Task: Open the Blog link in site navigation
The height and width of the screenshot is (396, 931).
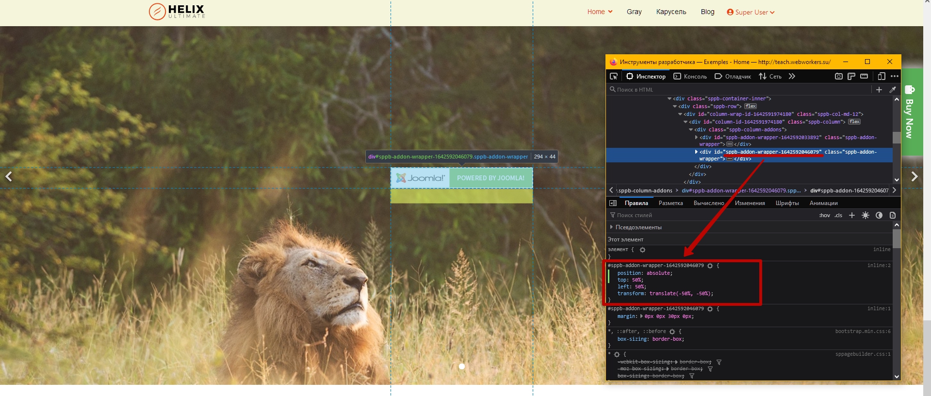Action: 707,12
